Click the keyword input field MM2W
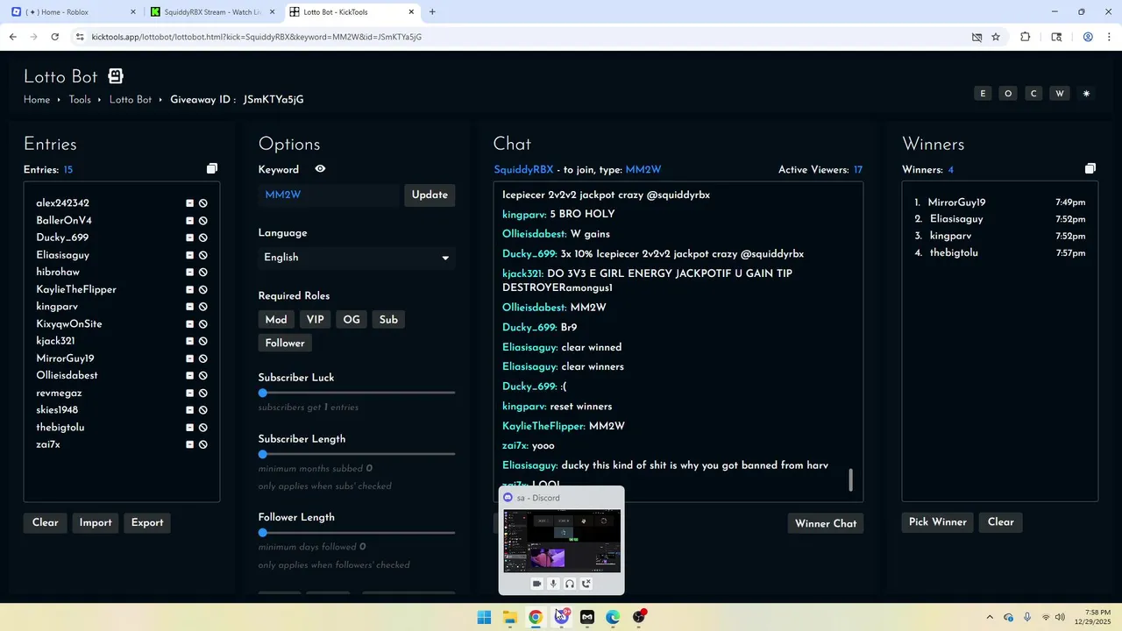 coord(330,195)
